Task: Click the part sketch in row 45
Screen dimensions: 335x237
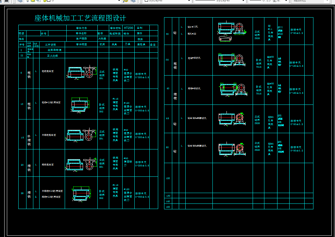Action: 232,119
